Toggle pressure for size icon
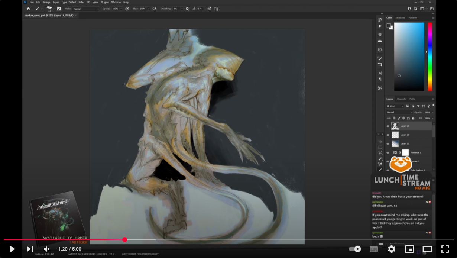 210,9
